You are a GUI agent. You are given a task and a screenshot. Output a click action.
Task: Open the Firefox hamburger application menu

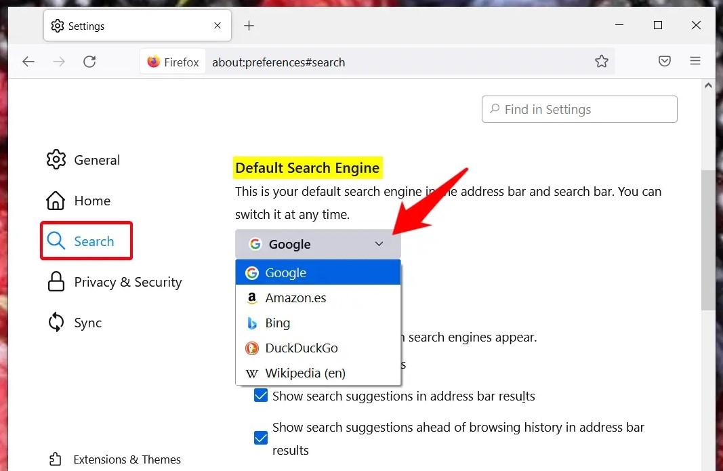(695, 62)
